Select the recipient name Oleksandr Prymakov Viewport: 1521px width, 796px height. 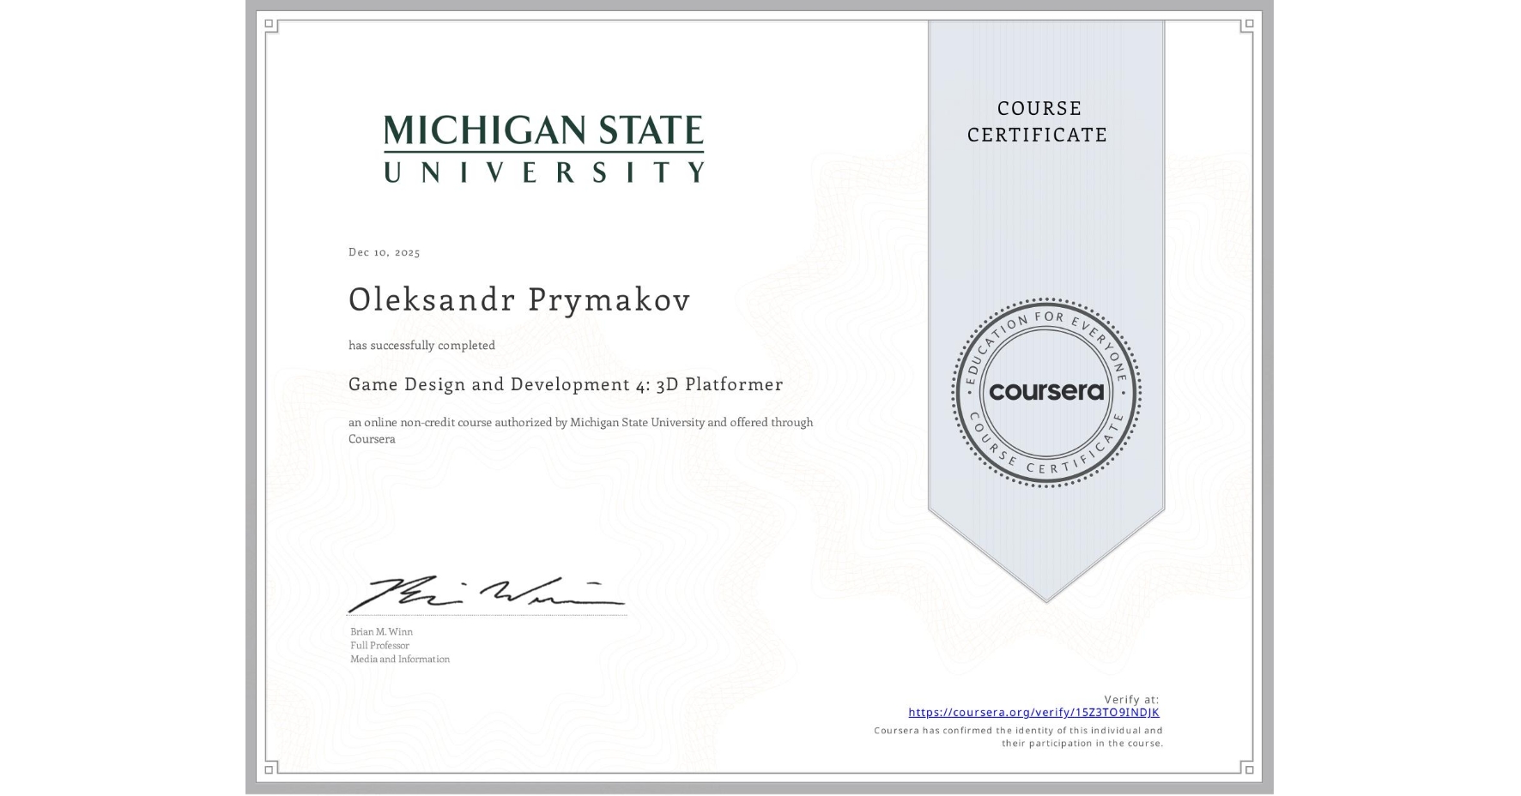coord(518,300)
